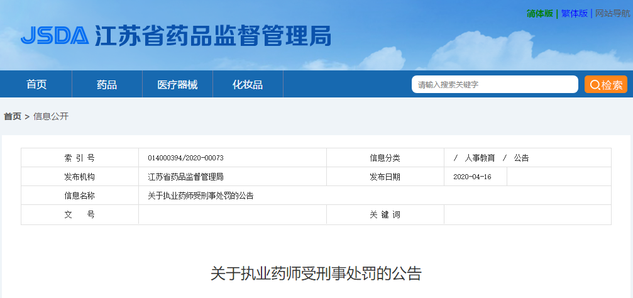Image resolution: width=633 pixels, height=298 pixels.
Task: Click 信息公开 in the breadcrumb trail
Action: [51, 116]
